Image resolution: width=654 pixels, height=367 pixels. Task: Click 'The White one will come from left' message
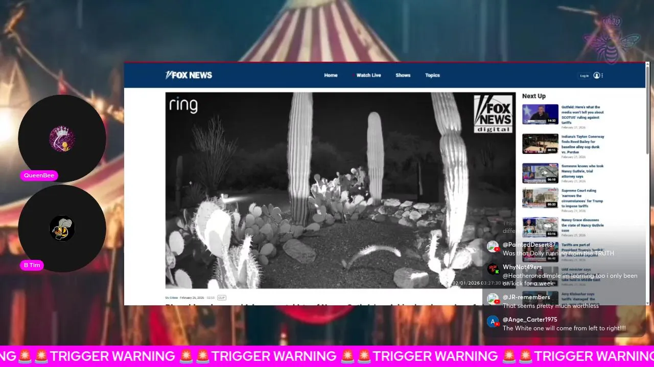pos(564,328)
